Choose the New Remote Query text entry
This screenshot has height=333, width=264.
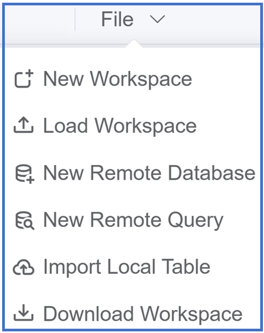(x=134, y=221)
